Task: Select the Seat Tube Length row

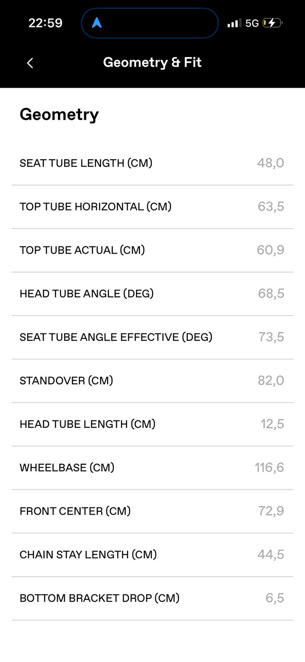Action: 152,163
